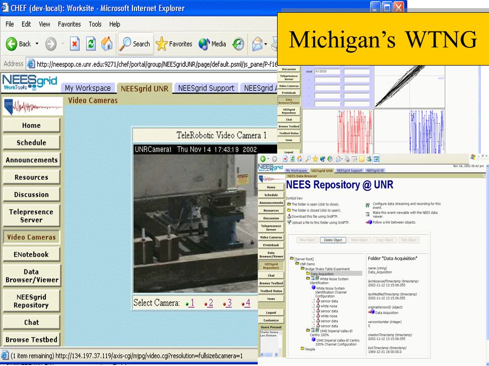
Task: Collapse the [Server Root] folder in repository tree
Action: coord(292,259)
